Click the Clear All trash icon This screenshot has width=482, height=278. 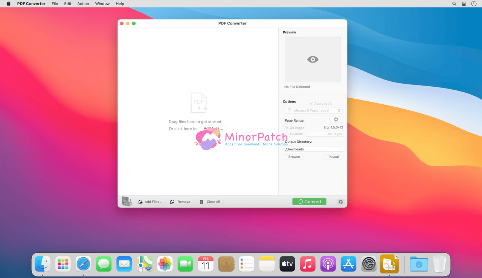(202, 201)
